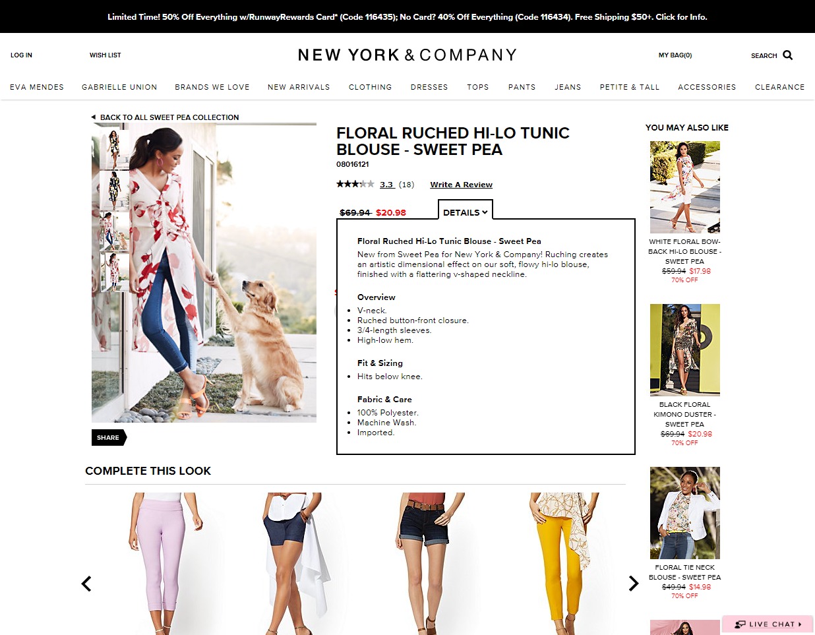
Task: Click the back arrow to Sweet Pea collection
Action: (x=93, y=117)
